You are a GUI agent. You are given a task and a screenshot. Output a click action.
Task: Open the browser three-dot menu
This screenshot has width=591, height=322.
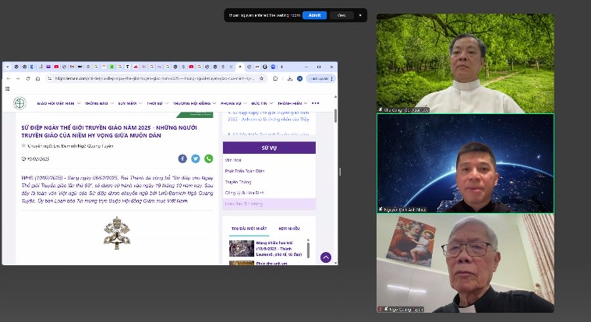click(332, 79)
